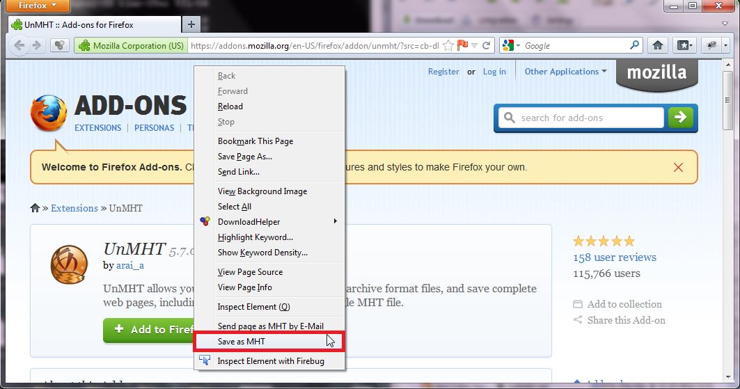Click the green Add to Firefox button
Image resolution: width=740 pixels, height=389 pixels.
point(149,329)
